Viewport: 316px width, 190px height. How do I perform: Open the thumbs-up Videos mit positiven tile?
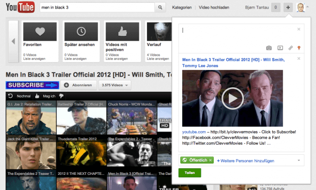[x=122, y=31]
